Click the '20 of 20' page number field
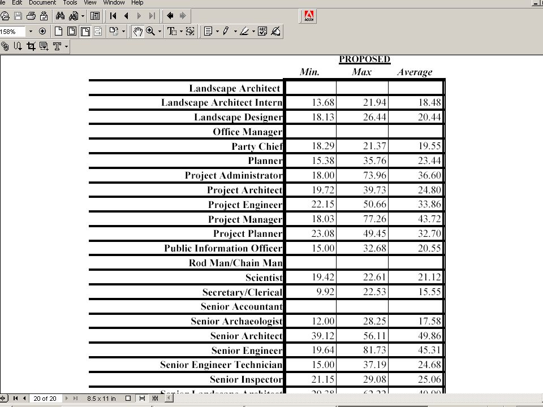This screenshot has width=543, height=407. click(45, 399)
